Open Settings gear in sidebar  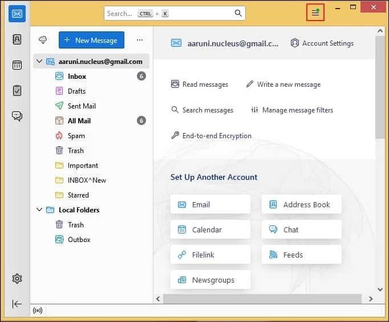[x=17, y=279]
